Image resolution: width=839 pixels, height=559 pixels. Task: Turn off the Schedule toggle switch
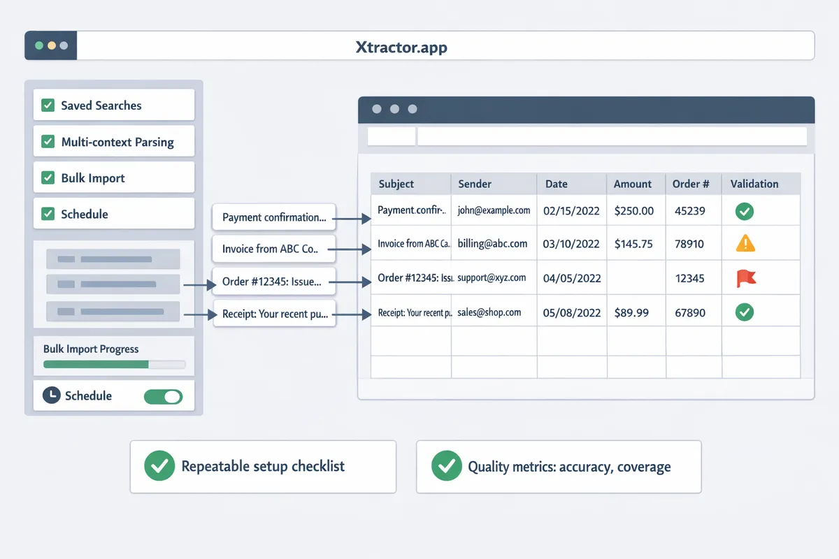[163, 396]
